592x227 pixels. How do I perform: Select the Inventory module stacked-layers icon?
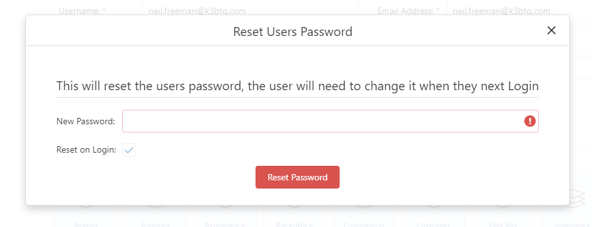click(577, 197)
